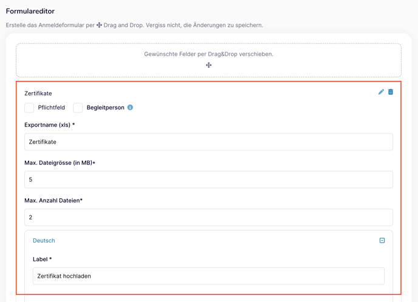This screenshot has width=418, height=302.
Task: Click the pencil edit icon for Zertifikate
Action: [381, 92]
